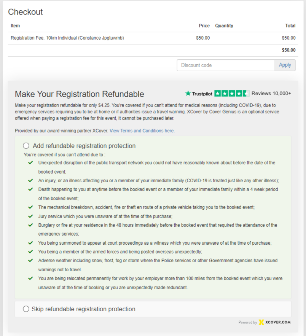The width and height of the screenshot is (306, 336).
Task: Click checkmark beside armed forces item
Action: click(x=30, y=252)
